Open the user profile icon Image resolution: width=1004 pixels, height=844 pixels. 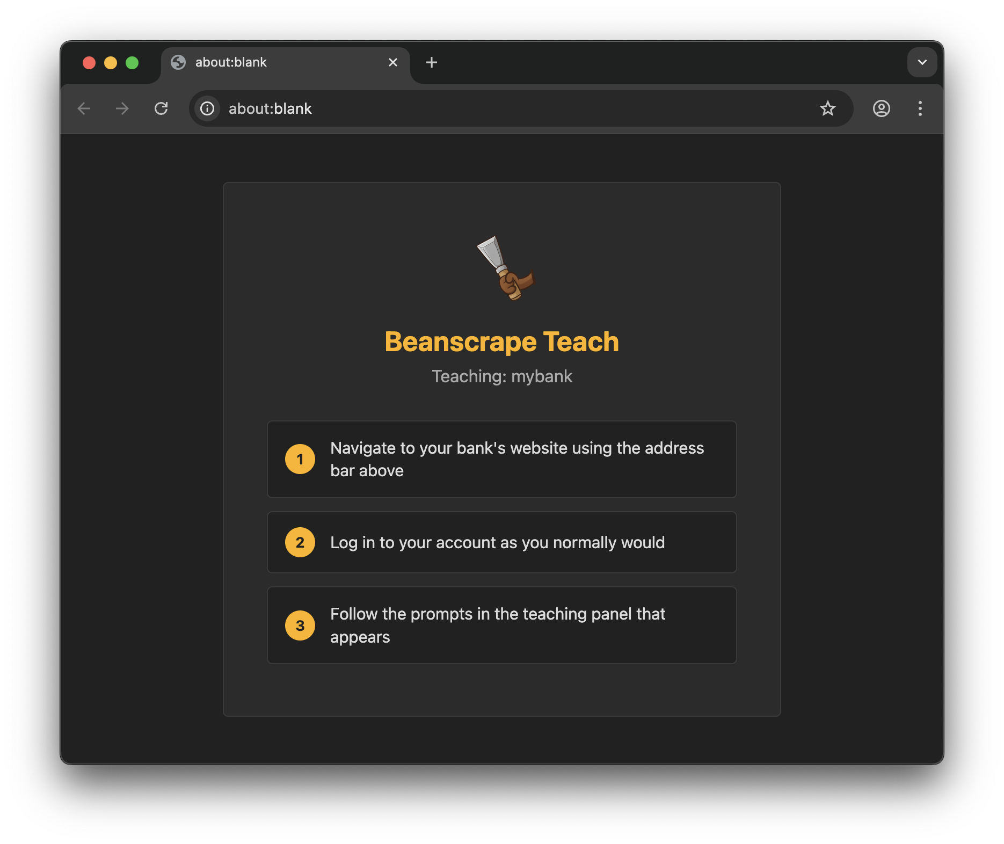881,109
